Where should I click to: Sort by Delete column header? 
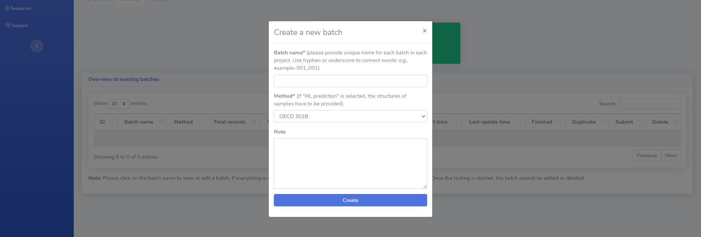pyautogui.click(x=663, y=122)
